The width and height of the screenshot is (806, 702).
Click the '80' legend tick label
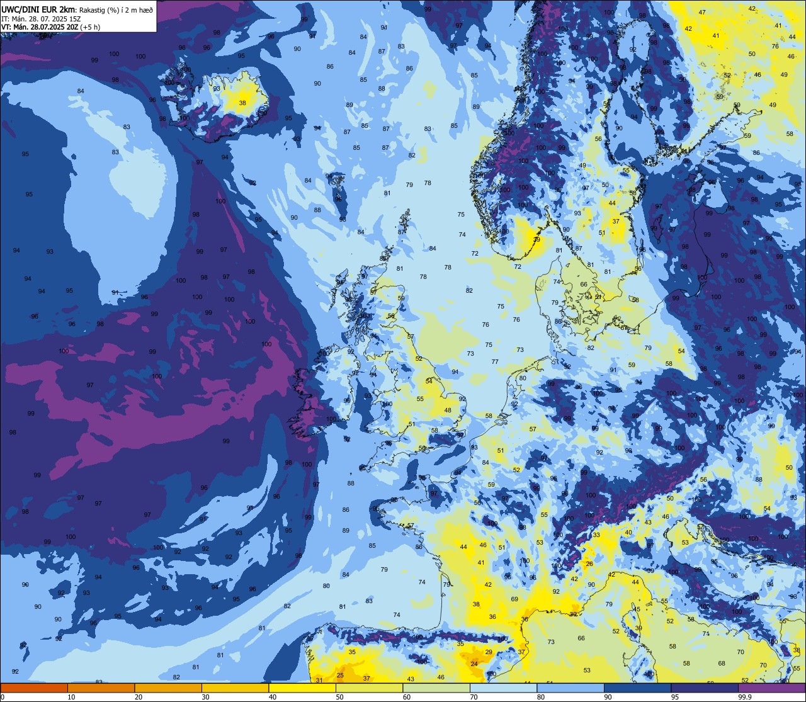point(541,697)
